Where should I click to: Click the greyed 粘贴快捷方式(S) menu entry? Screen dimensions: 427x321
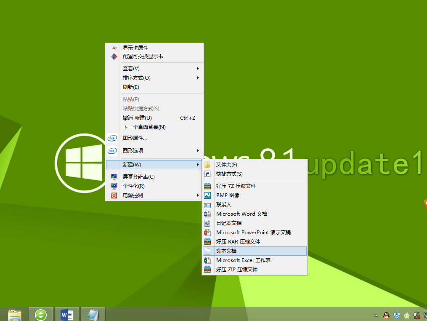154,109
